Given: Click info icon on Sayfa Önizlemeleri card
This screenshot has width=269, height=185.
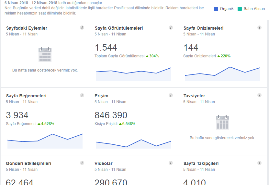Looking at the screenshot, I should (259, 27).
